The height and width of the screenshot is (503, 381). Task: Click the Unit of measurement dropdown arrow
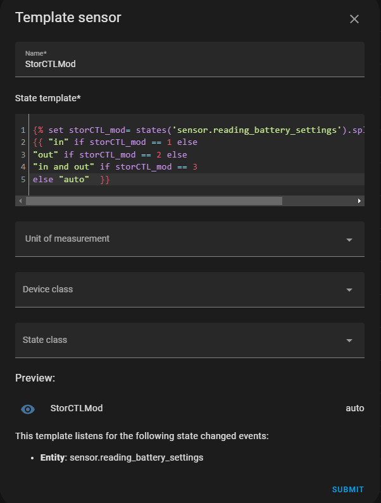click(349, 240)
